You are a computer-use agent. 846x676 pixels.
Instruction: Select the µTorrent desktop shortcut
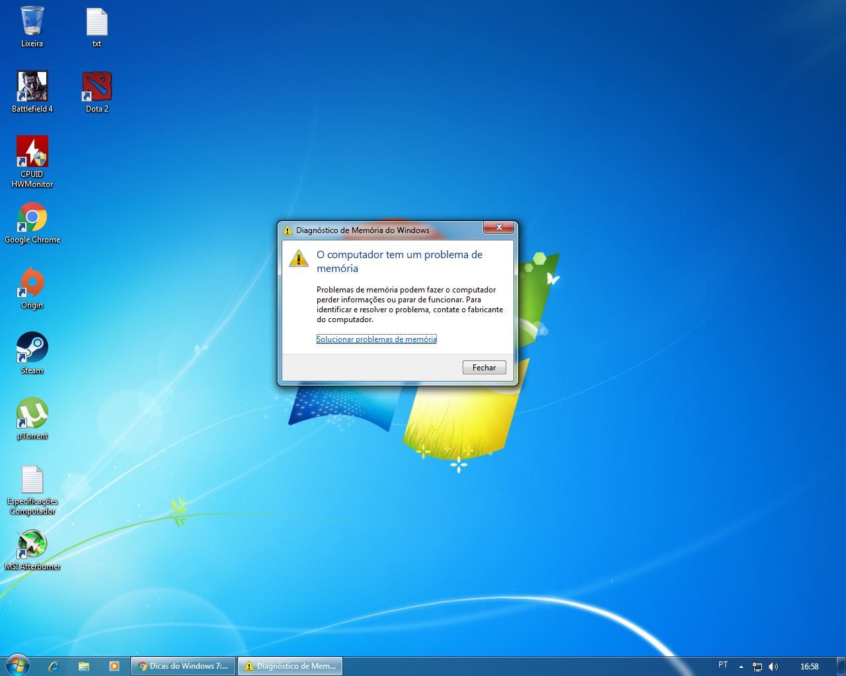pos(32,419)
